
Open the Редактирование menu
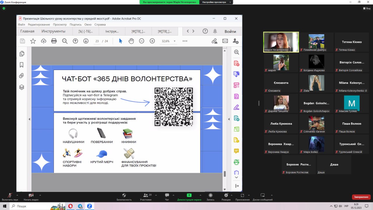pyautogui.click(x=39, y=24)
